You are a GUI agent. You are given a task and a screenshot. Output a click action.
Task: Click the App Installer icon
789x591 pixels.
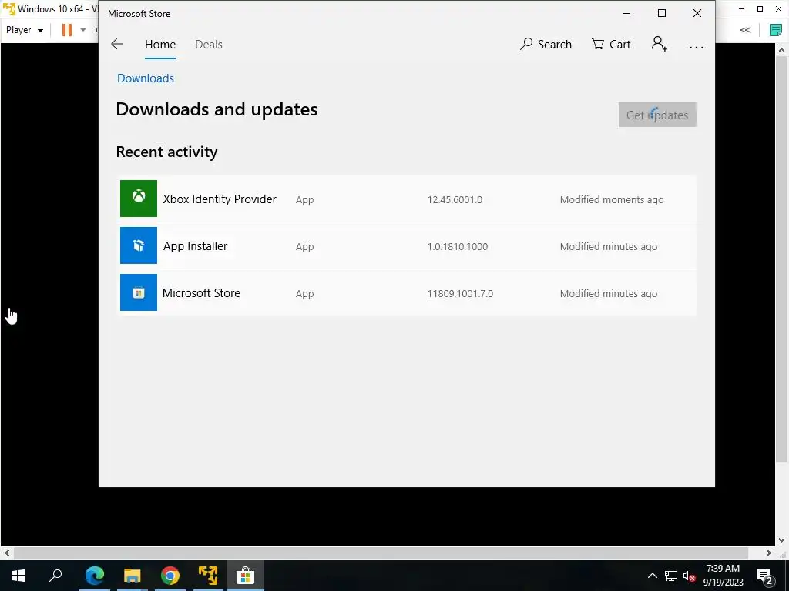click(x=139, y=245)
